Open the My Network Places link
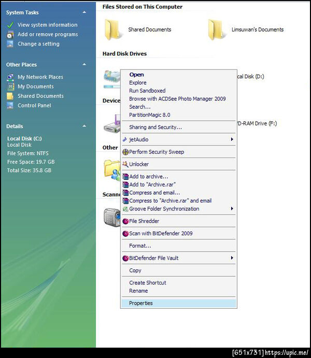The height and width of the screenshot is (358, 311). coord(40,77)
